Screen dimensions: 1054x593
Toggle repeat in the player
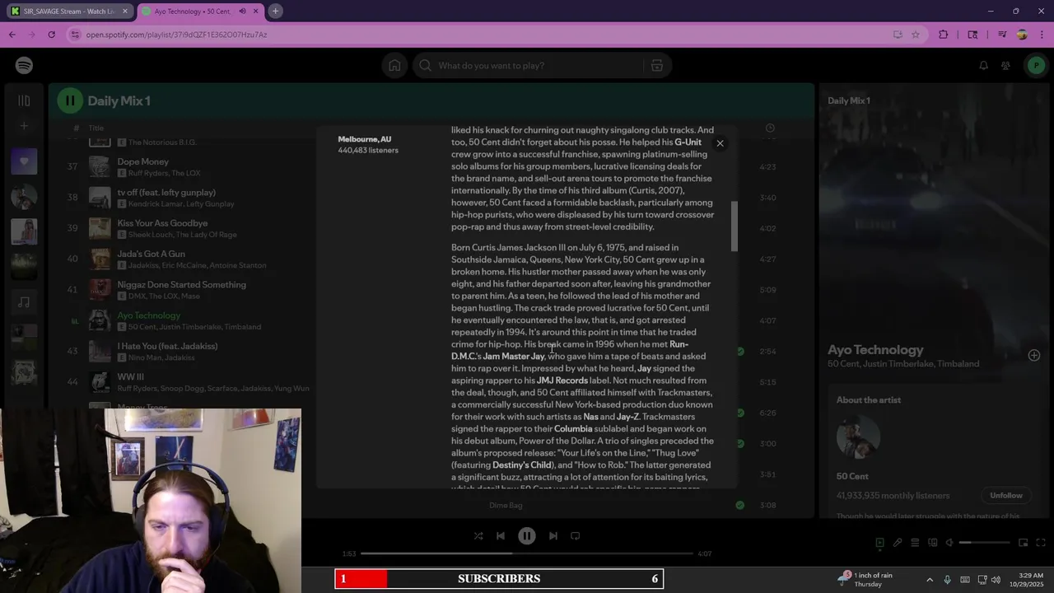(x=576, y=535)
